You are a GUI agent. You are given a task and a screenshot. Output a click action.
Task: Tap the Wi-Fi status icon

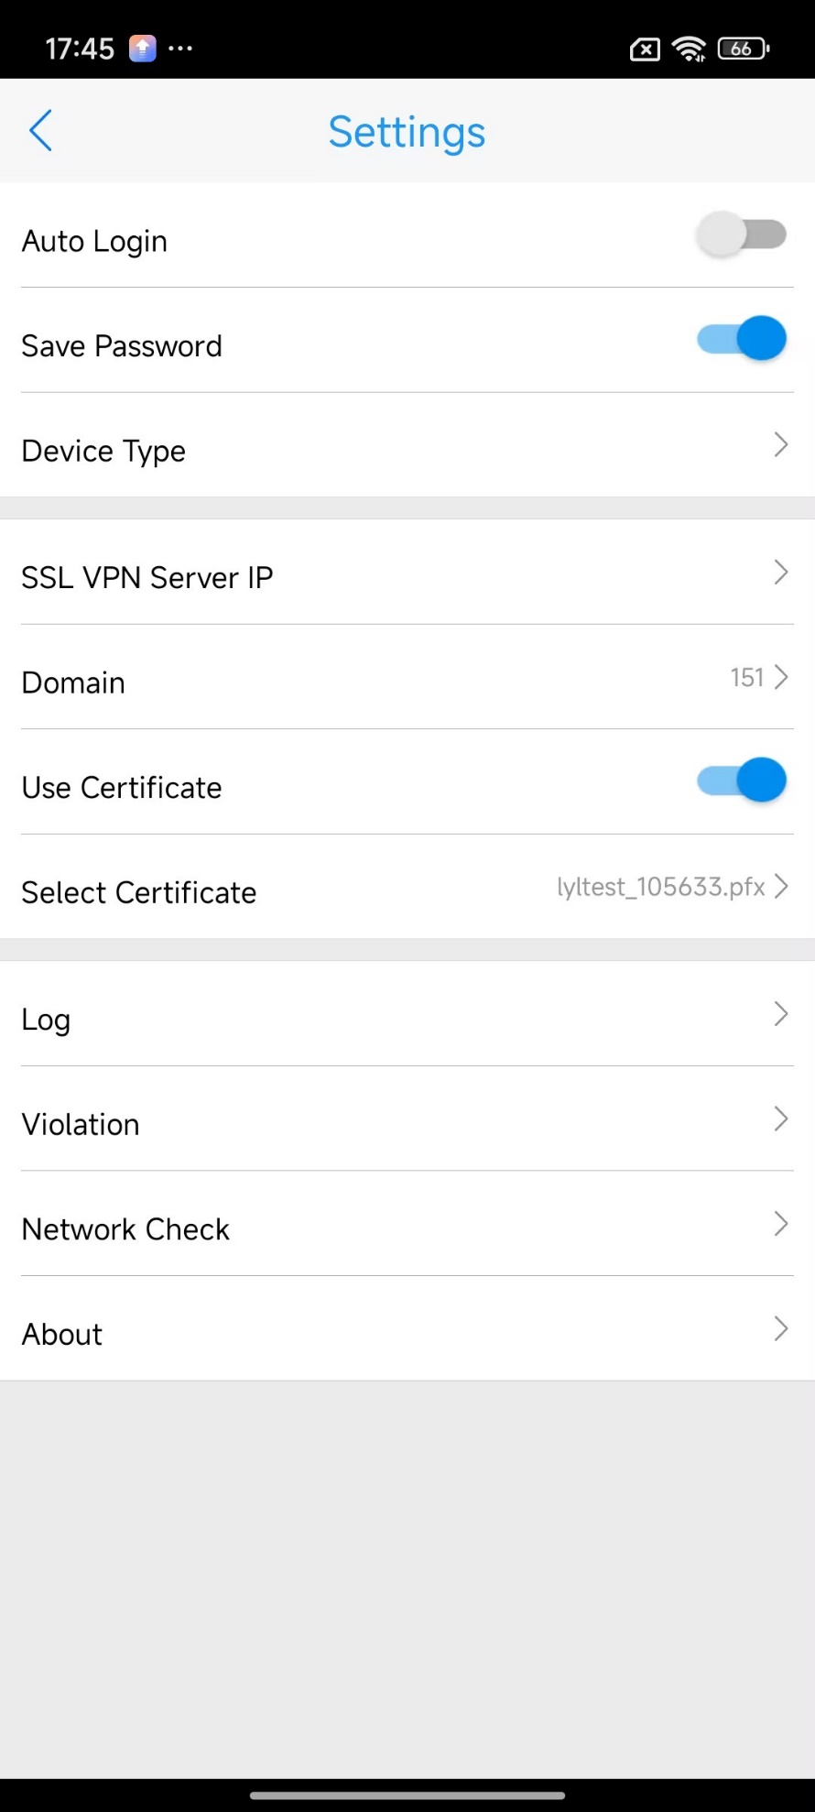click(689, 49)
